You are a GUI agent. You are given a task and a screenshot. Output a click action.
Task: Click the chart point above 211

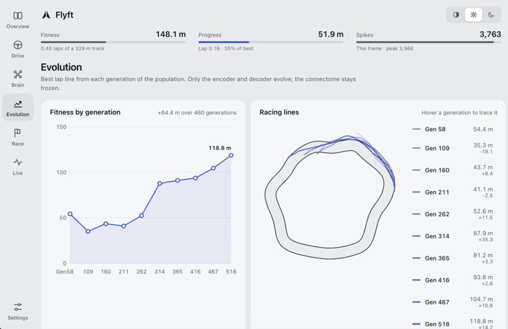click(x=124, y=226)
